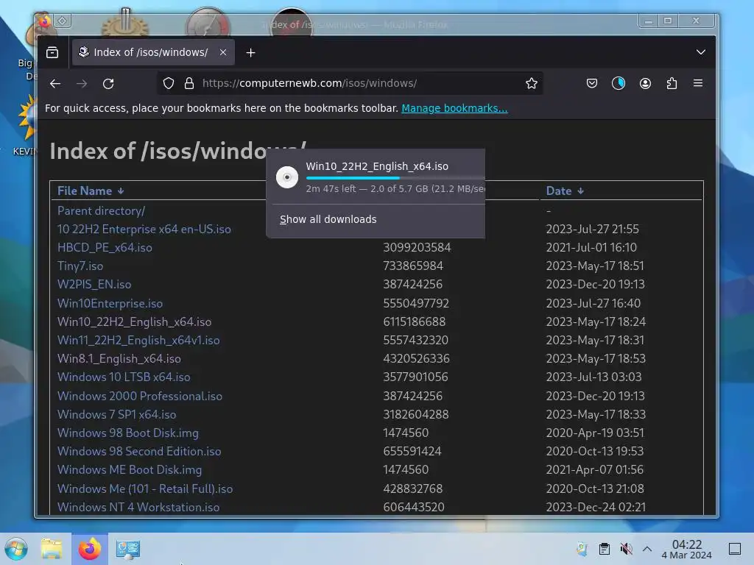Download Tiny7.iso
Viewport: 754px width, 565px height.
(x=80, y=266)
